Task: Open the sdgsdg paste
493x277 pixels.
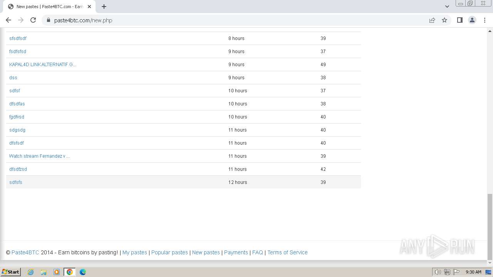Action: coord(17,130)
